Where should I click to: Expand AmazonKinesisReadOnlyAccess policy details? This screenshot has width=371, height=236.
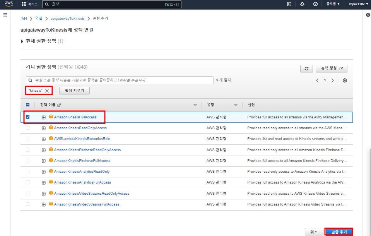(44, 128)
